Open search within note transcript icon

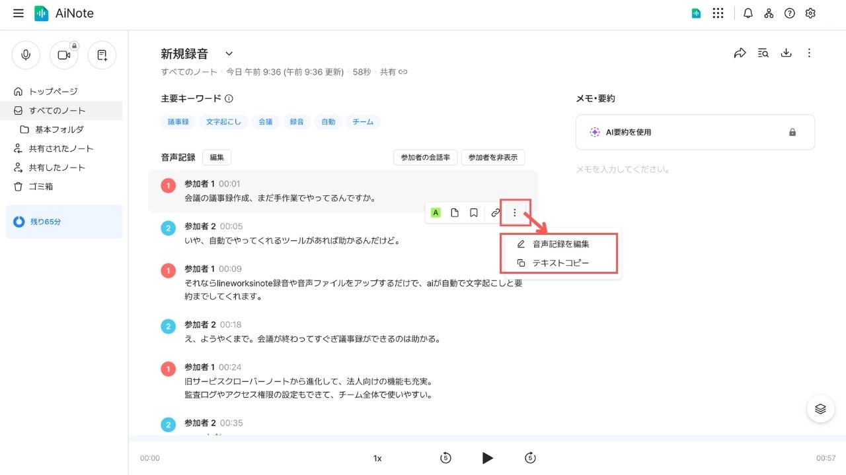click(x=763, y=53)
